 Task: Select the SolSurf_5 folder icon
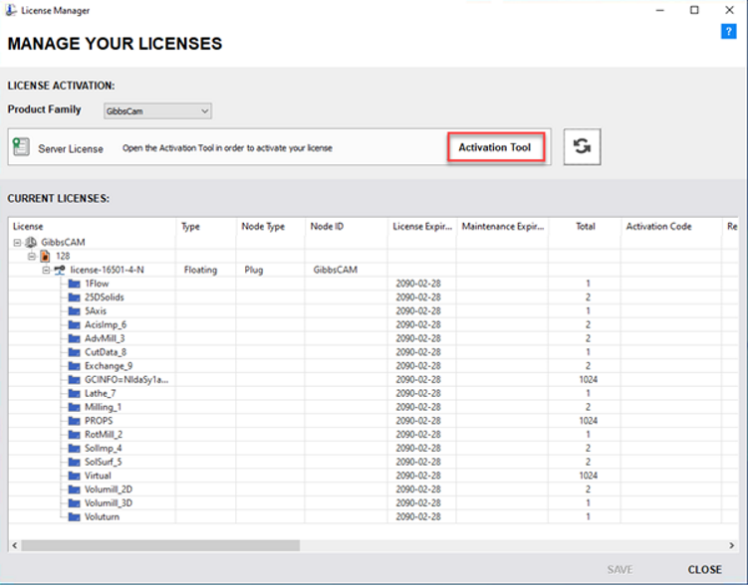tap(74, 462)
